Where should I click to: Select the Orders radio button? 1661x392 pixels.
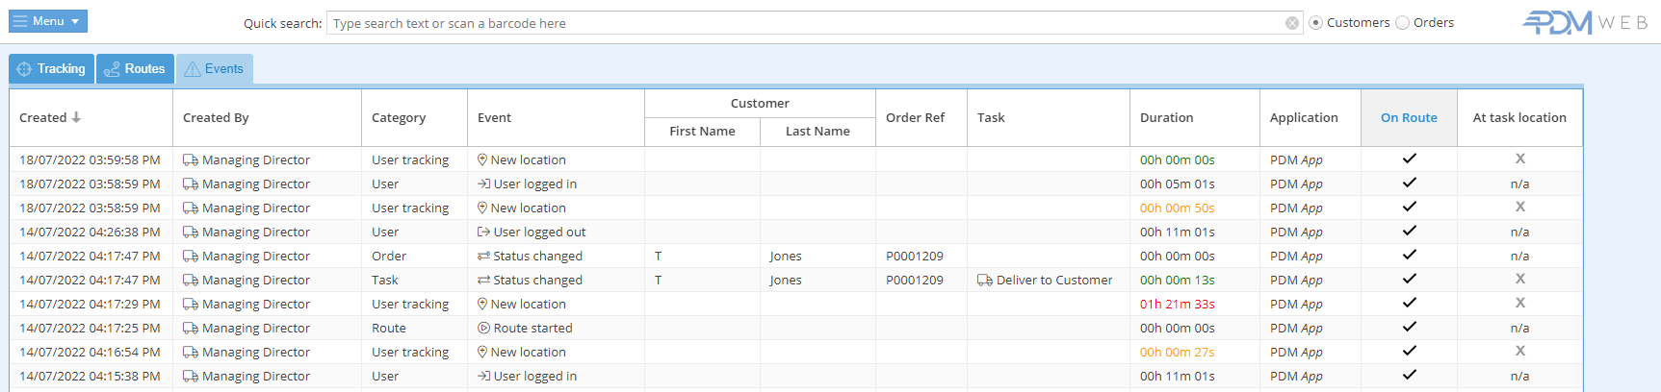pos(1403,23)
